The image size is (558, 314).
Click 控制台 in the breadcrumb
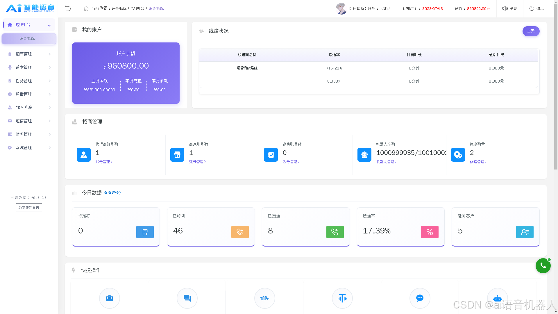click(137, 8)
